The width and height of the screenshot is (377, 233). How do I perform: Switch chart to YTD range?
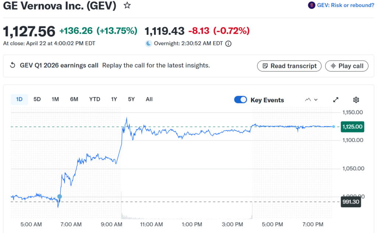(x=95, y=99)
